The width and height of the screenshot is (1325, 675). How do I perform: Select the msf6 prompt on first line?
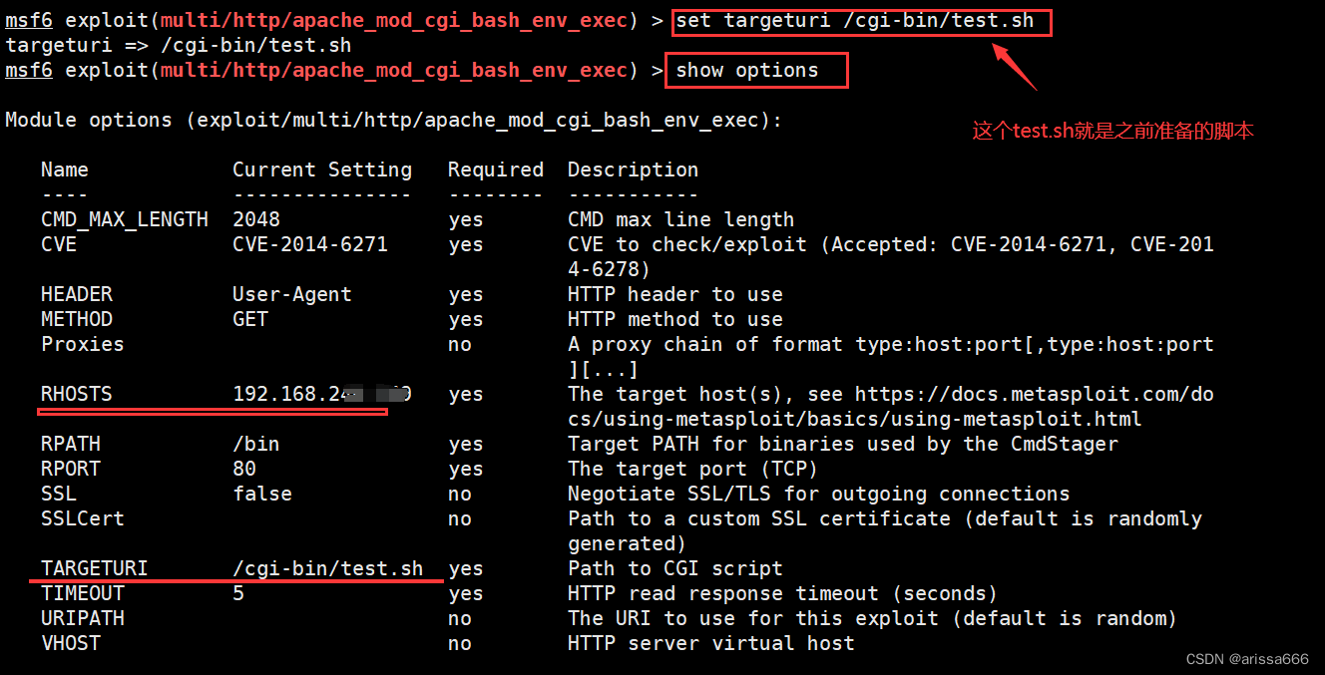click(28, 20)
